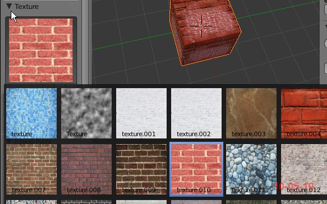Pick texture.012 pale stone thumbnail

click(x=304, y=170)
